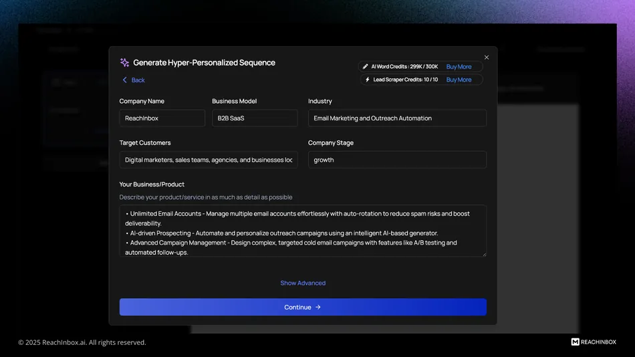Screen dimensions: 635x357
Task: Click inside the Your Business/Product description textarea
Action: (x=303, y=231)
